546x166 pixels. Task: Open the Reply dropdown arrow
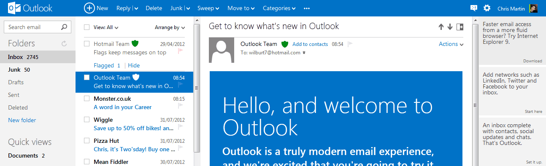[x=136, y=8]
